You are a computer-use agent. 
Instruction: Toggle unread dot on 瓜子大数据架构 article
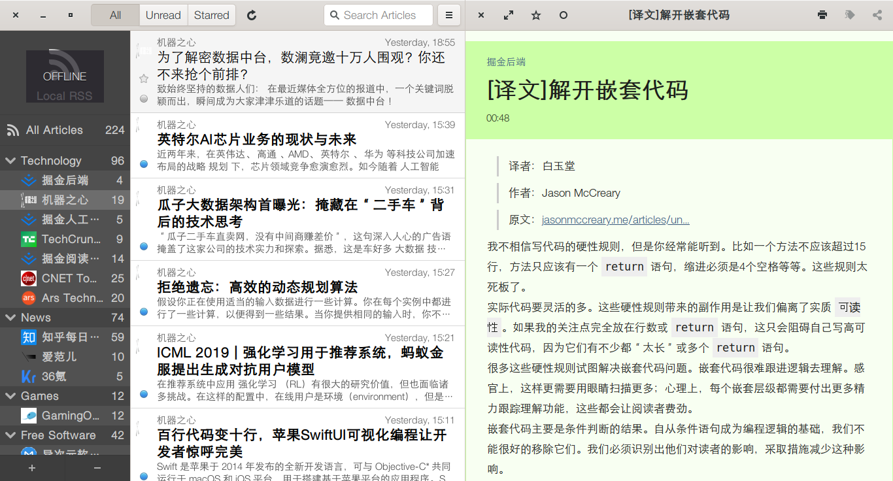[144, 246]
